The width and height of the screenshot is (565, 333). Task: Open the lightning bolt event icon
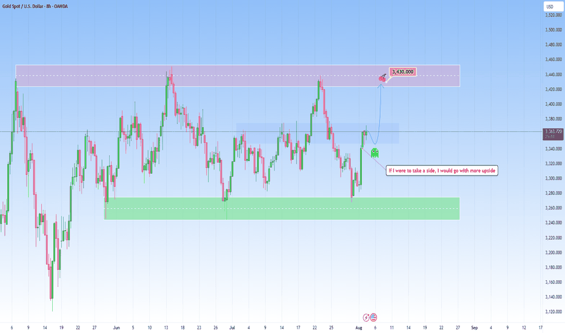click(x=366, y=317)
